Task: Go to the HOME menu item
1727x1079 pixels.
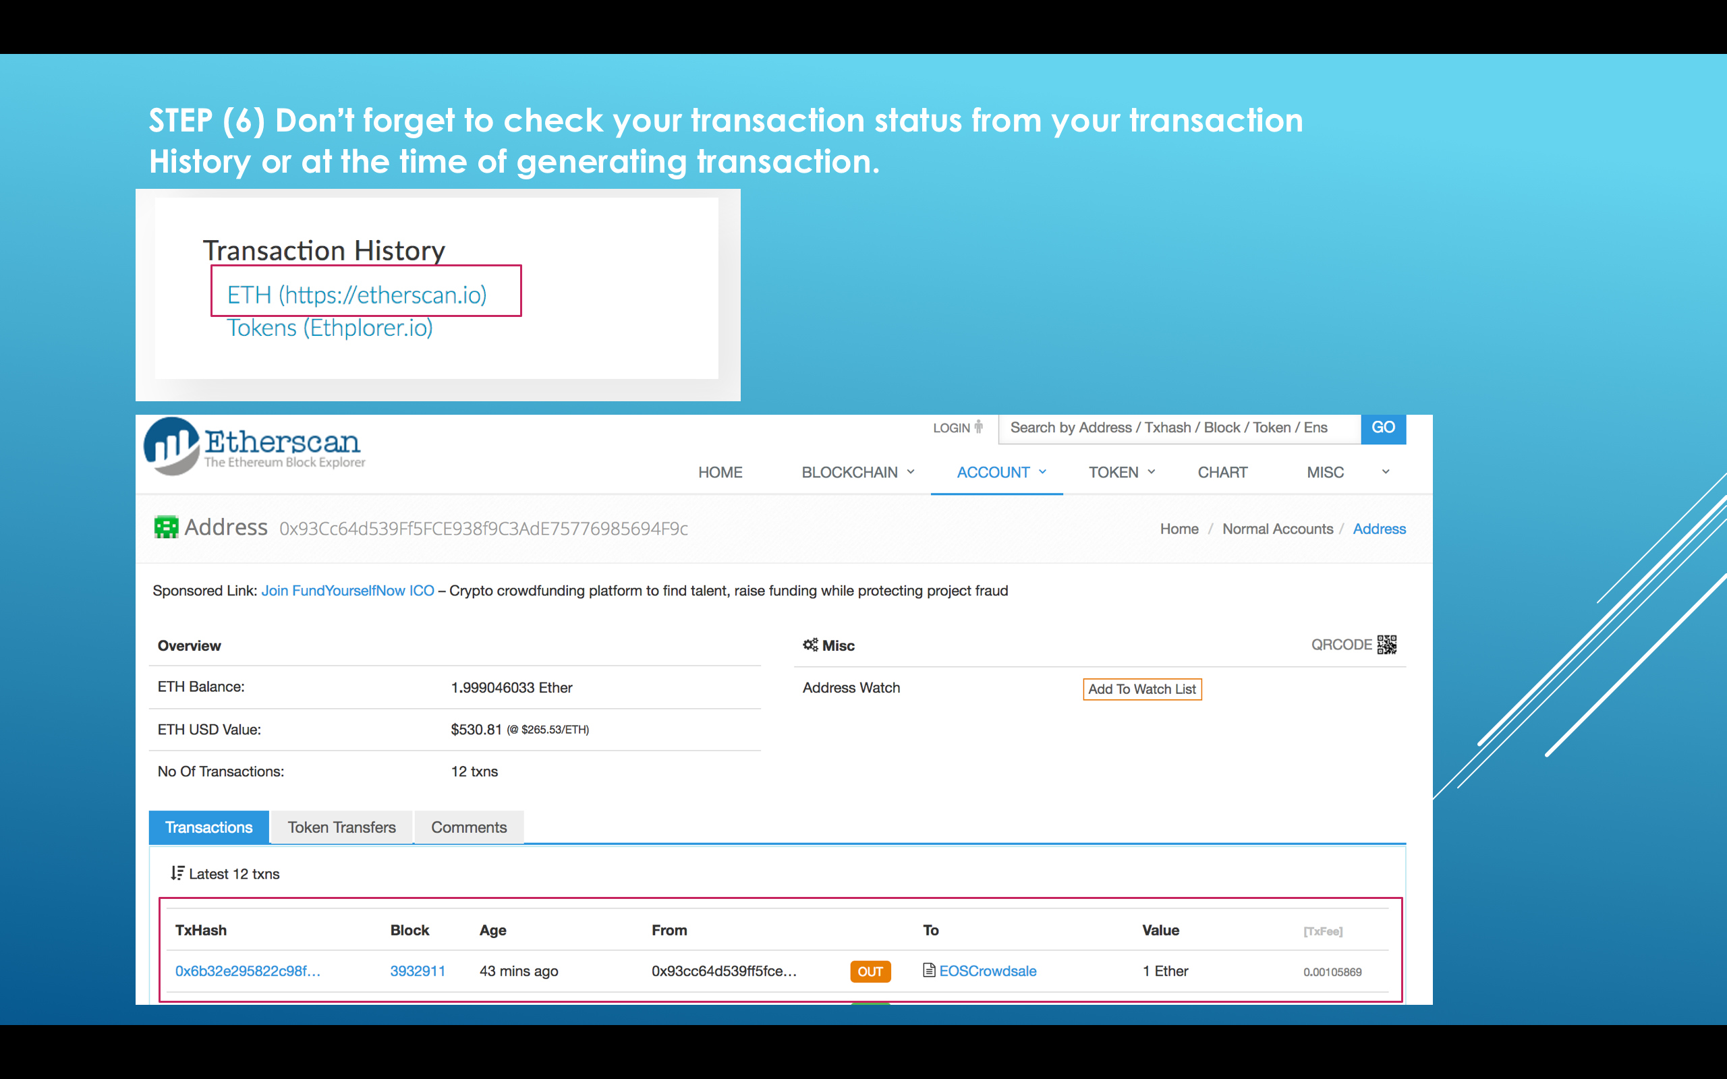Action: (x=720, y=473)
